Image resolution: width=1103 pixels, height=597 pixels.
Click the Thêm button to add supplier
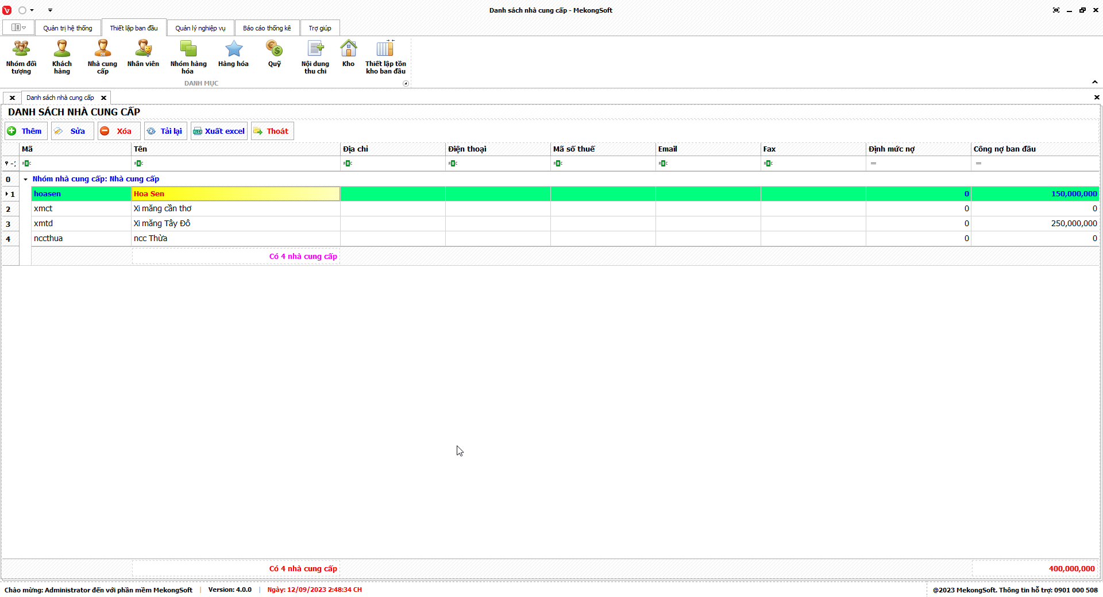pyautogui.click(x=25, y=131)
